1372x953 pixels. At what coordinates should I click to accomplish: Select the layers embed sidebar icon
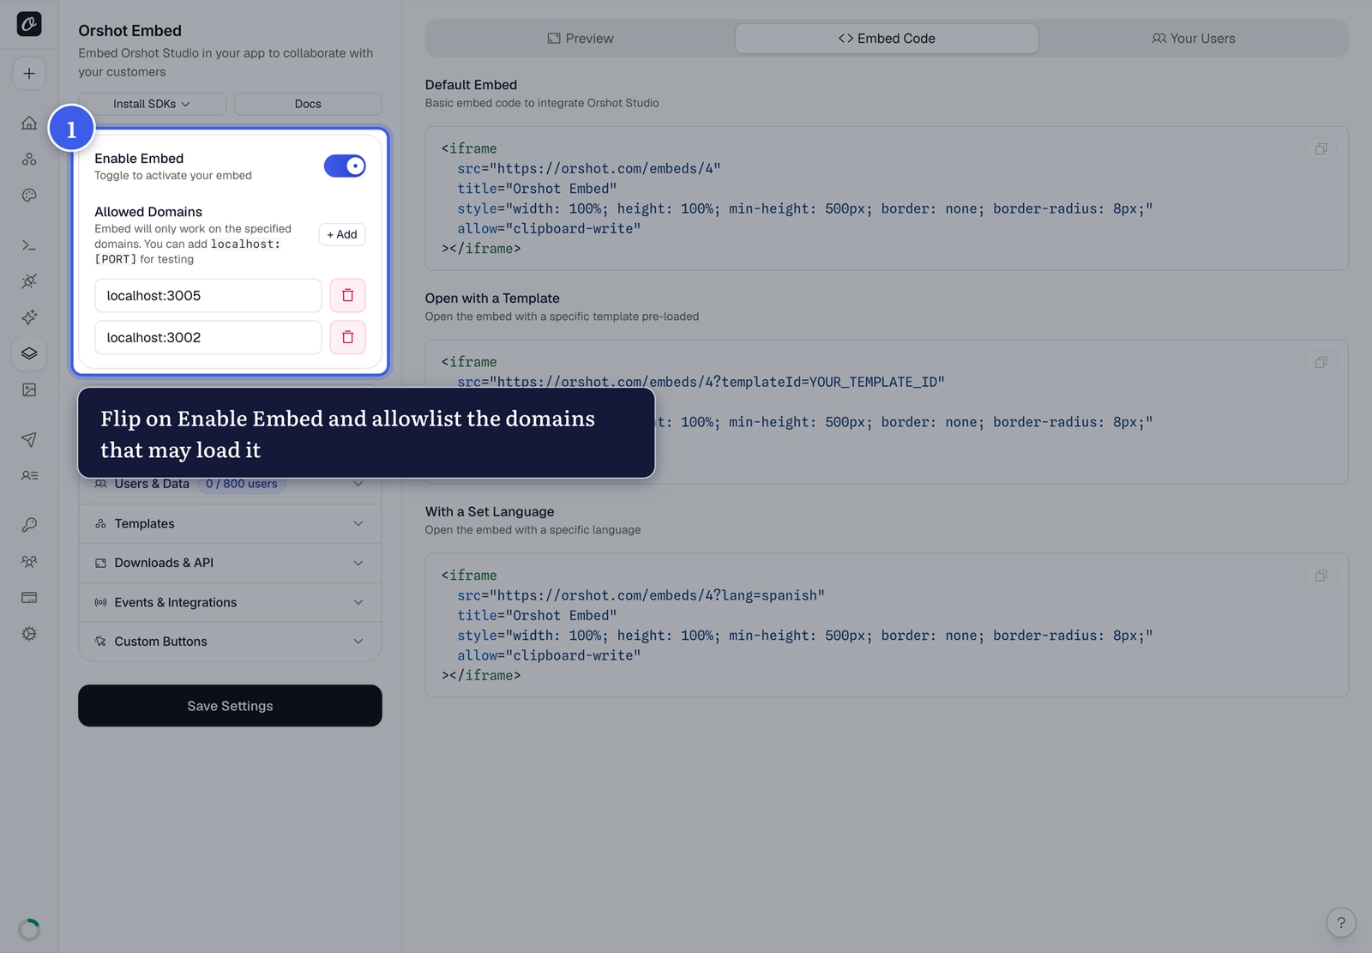pos(29,353)
